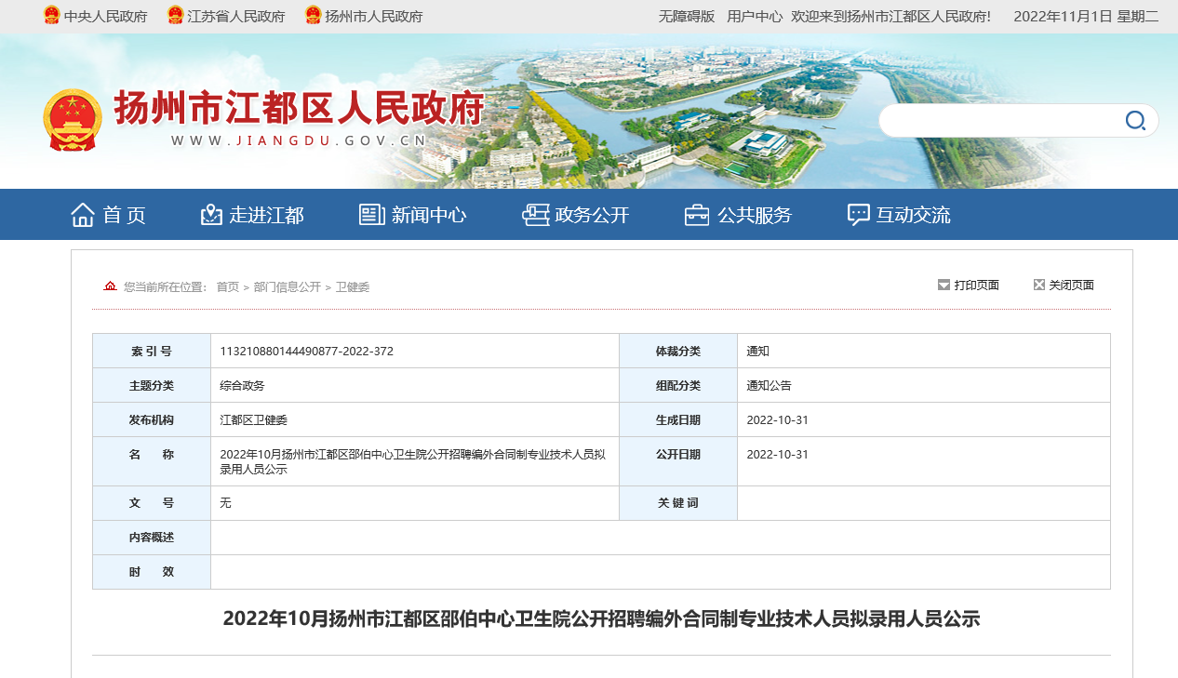Image resolution: width=1178 pixels, height=678 pixels.
Task: Click the magnifier search icon
Action: point(1135,120)
